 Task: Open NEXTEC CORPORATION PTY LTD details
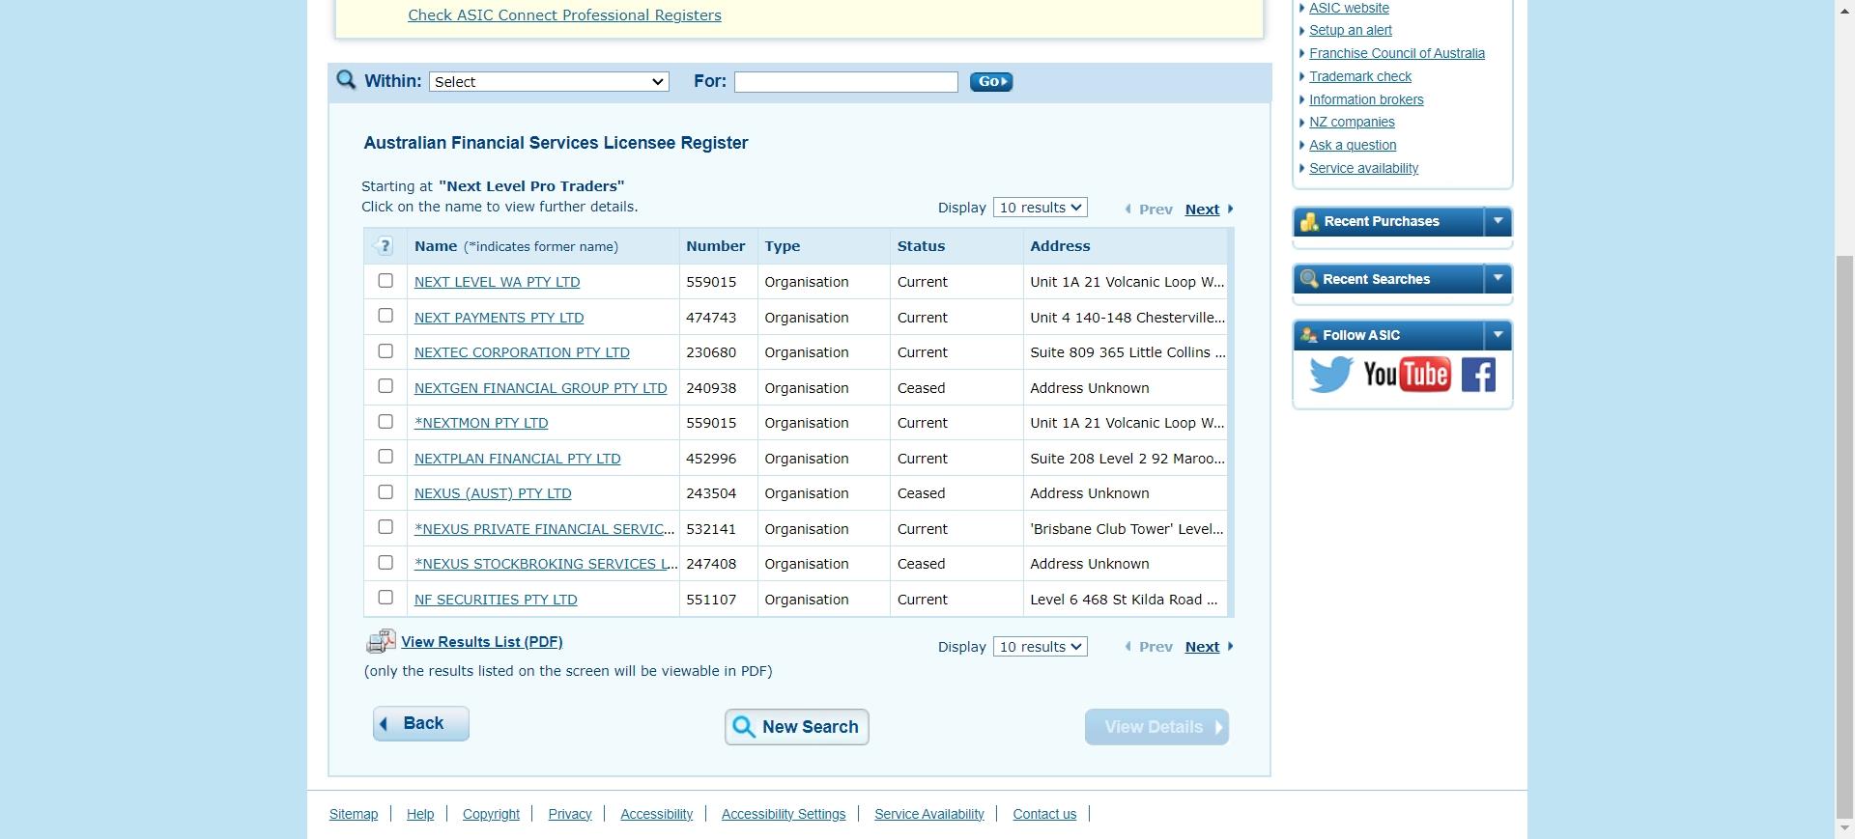click(x=522, y=352)
